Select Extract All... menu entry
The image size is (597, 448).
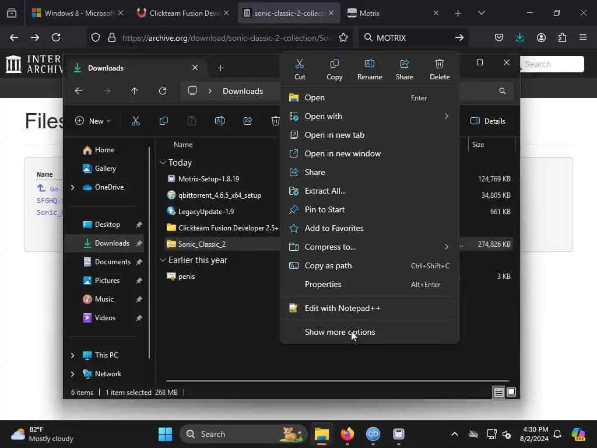click(x=369, y=191)
